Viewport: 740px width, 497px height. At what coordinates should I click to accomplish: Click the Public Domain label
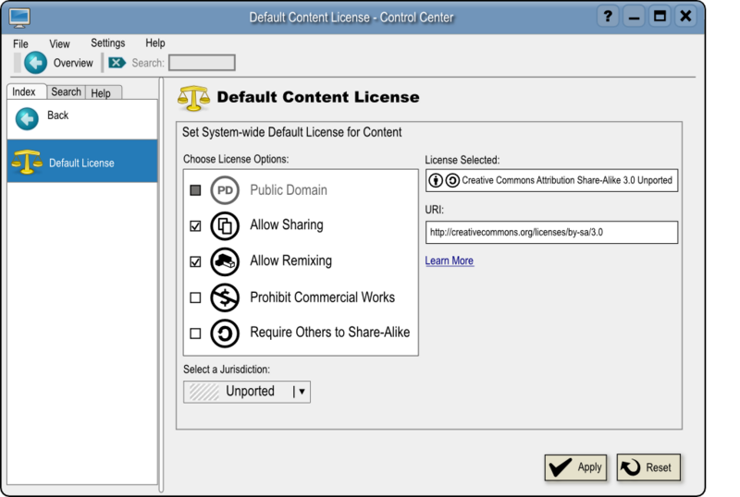[x=289, y=190]
